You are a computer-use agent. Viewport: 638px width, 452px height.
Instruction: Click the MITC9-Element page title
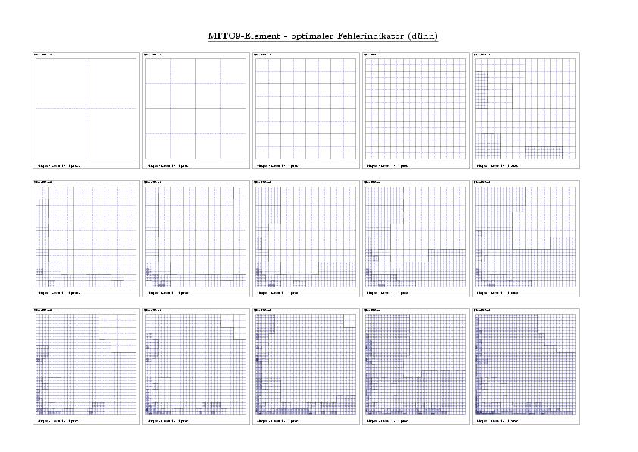click(x=323, y=36)
